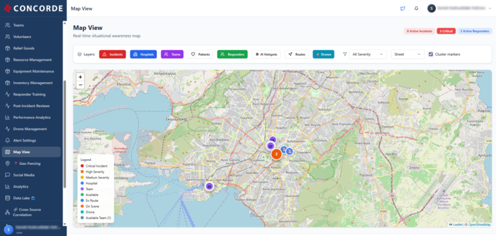
Task: Click the Concorde logo
Action: (x=33, y=8)
